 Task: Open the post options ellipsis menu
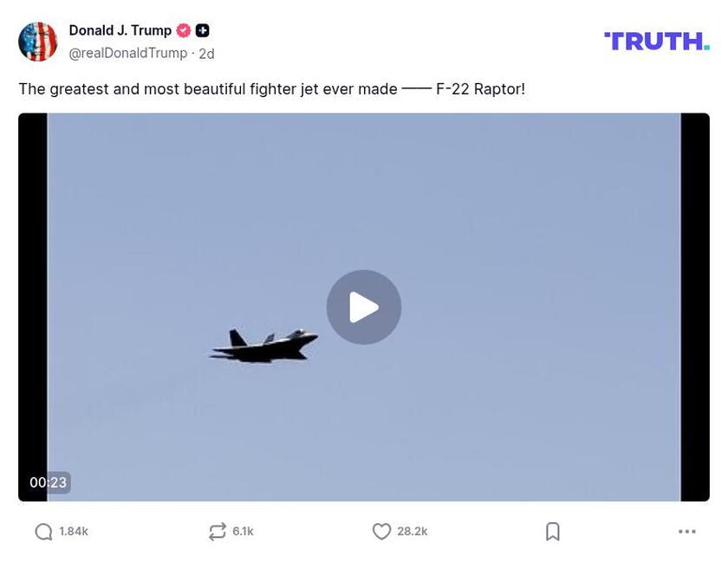tap(686, 531)
